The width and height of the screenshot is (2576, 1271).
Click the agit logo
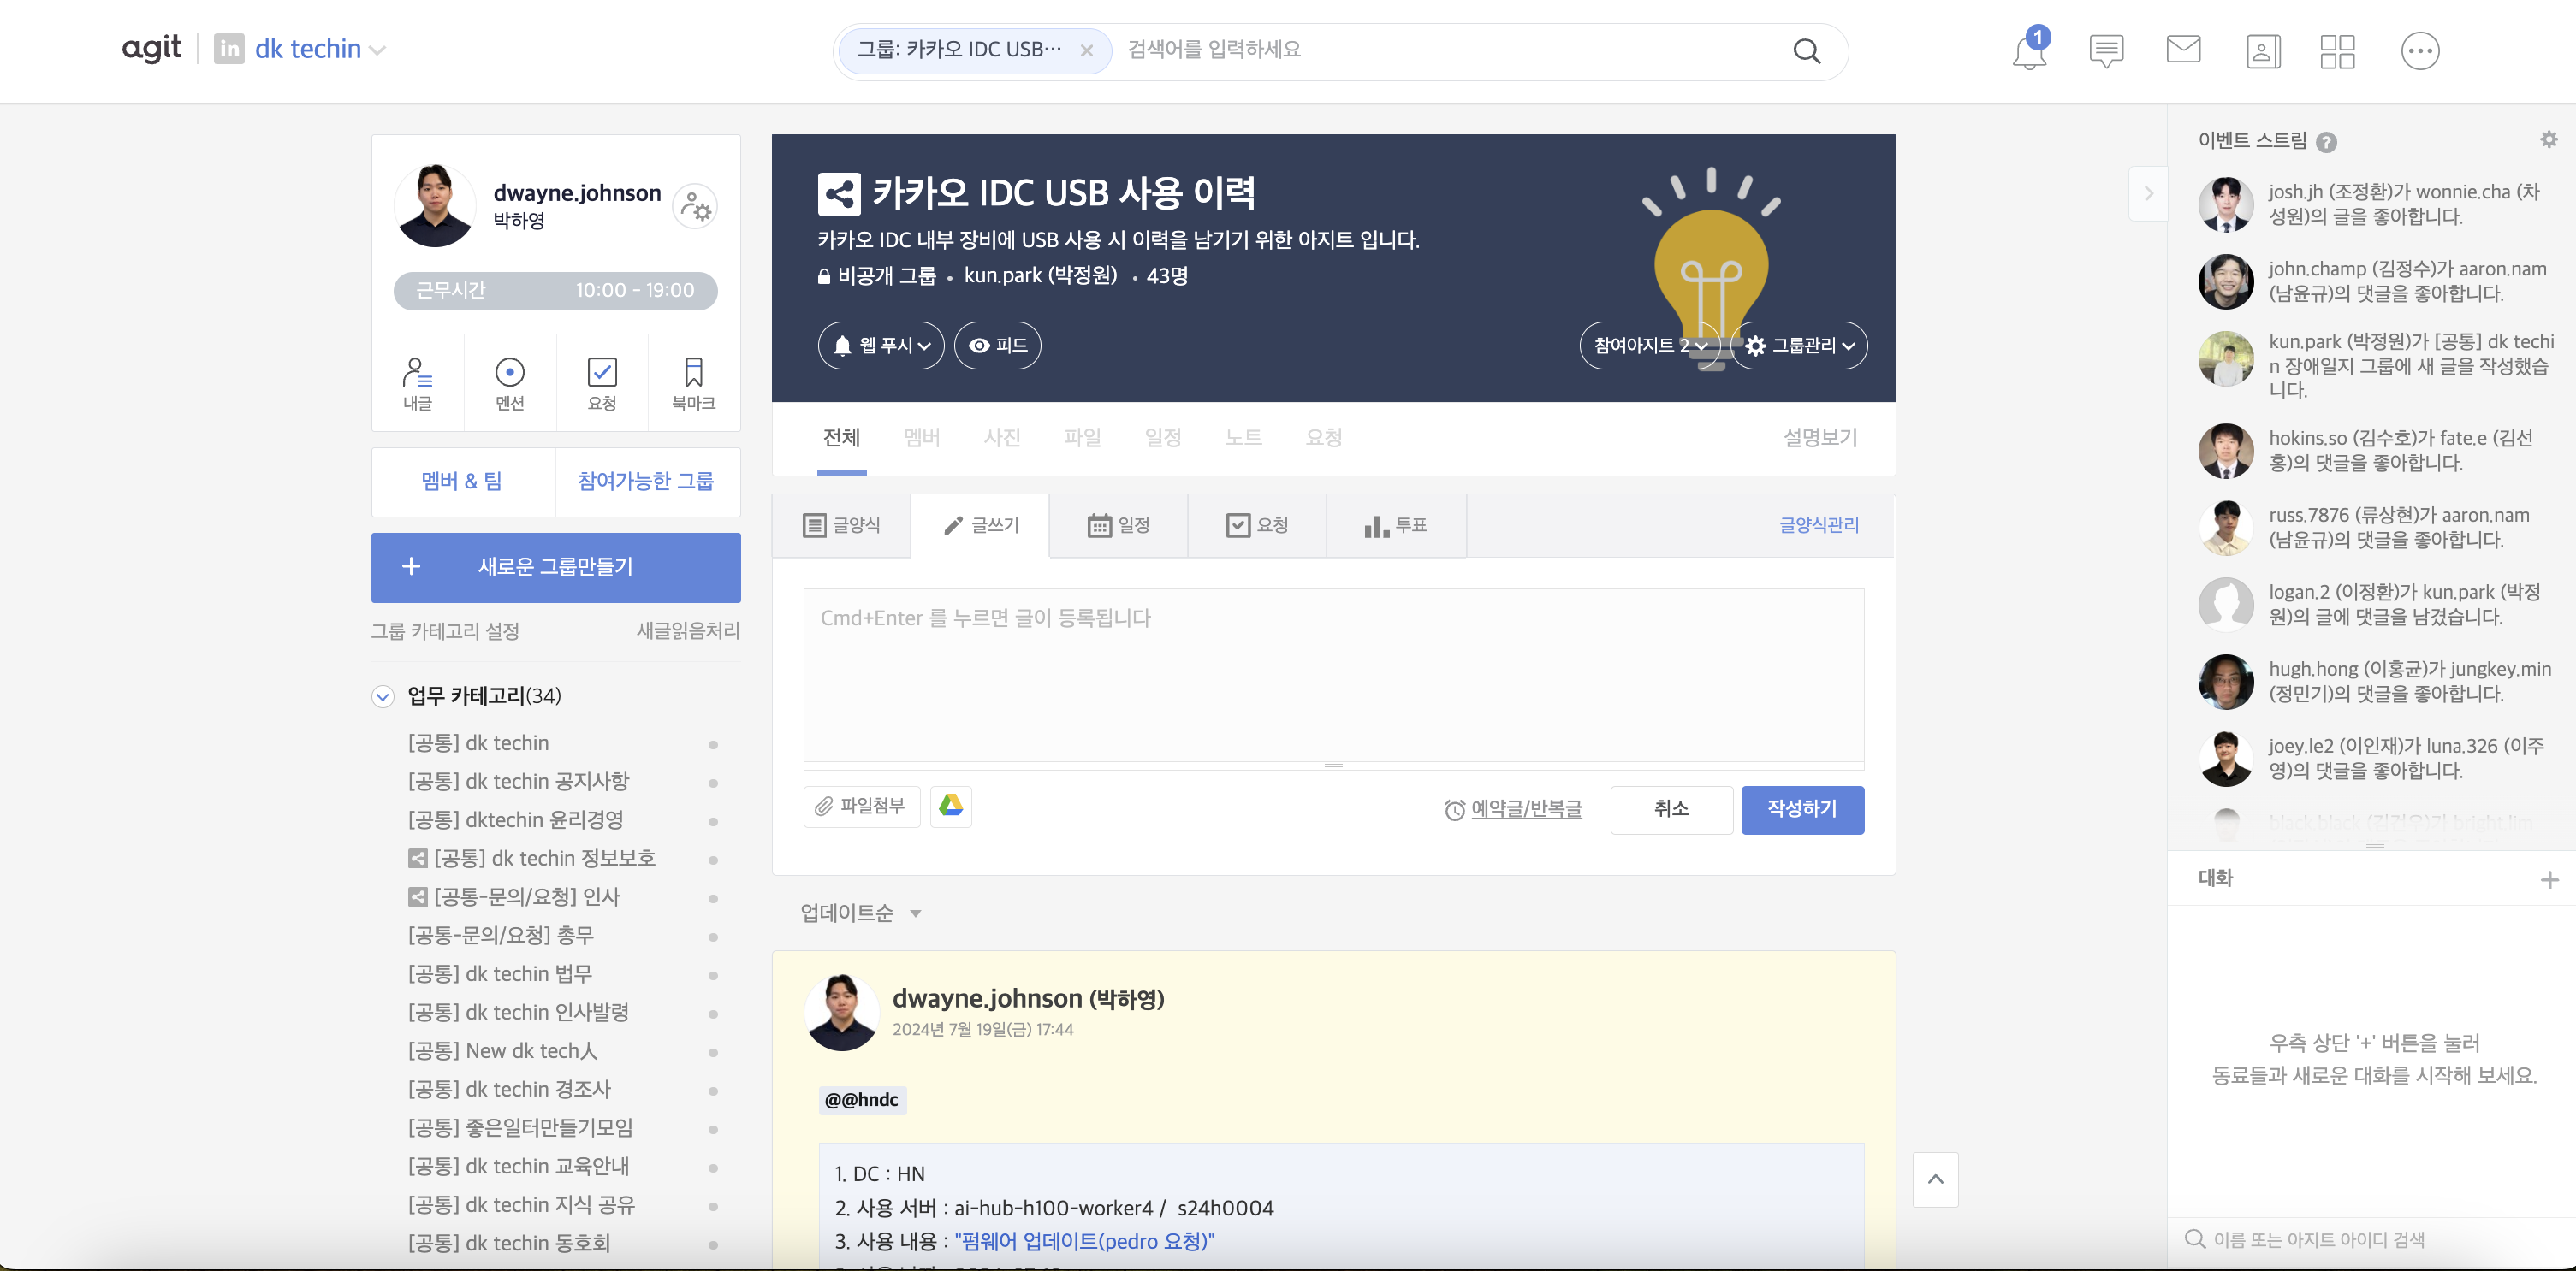[151, 48]
